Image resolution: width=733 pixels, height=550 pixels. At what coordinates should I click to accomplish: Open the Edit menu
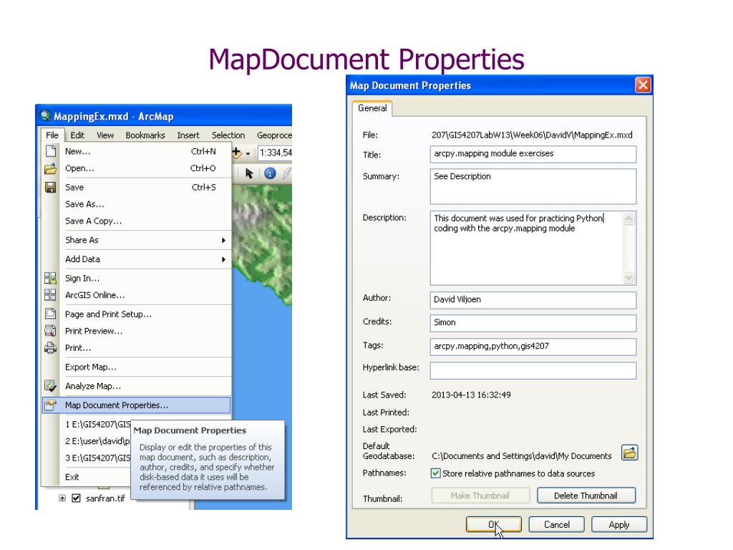pos(77,135)
